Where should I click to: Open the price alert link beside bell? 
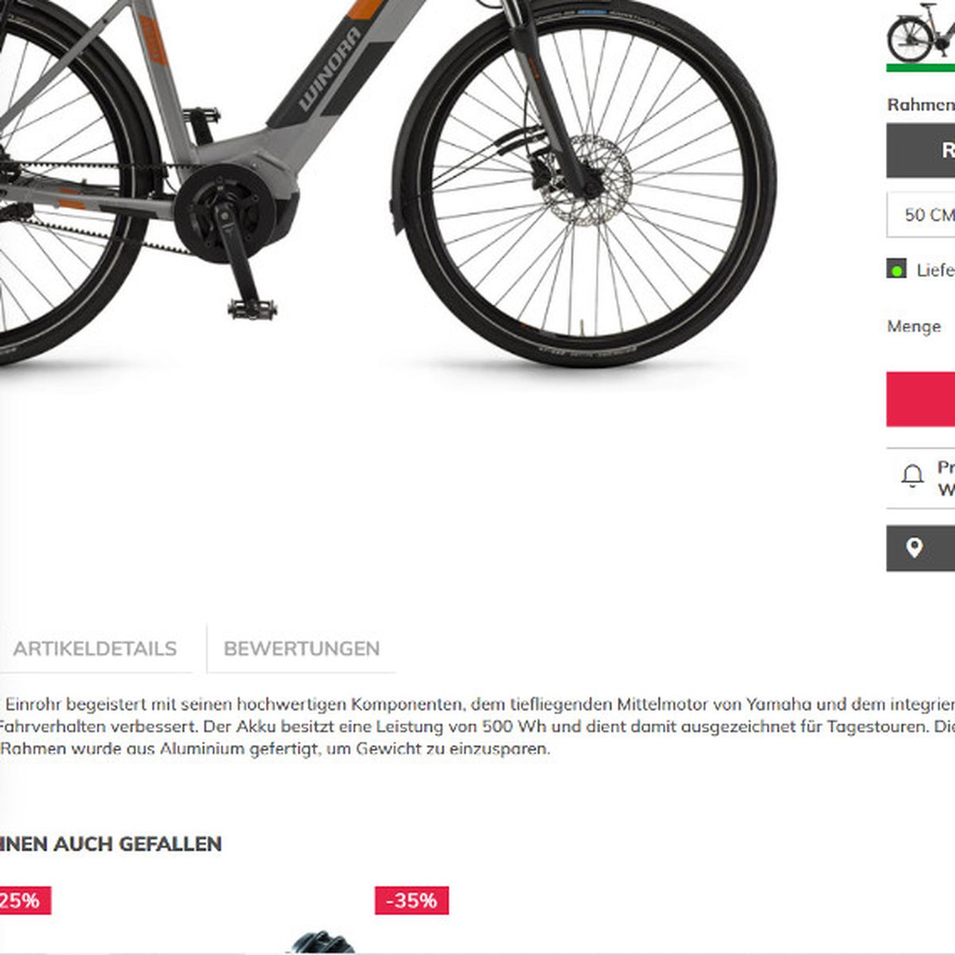point(945,477)
